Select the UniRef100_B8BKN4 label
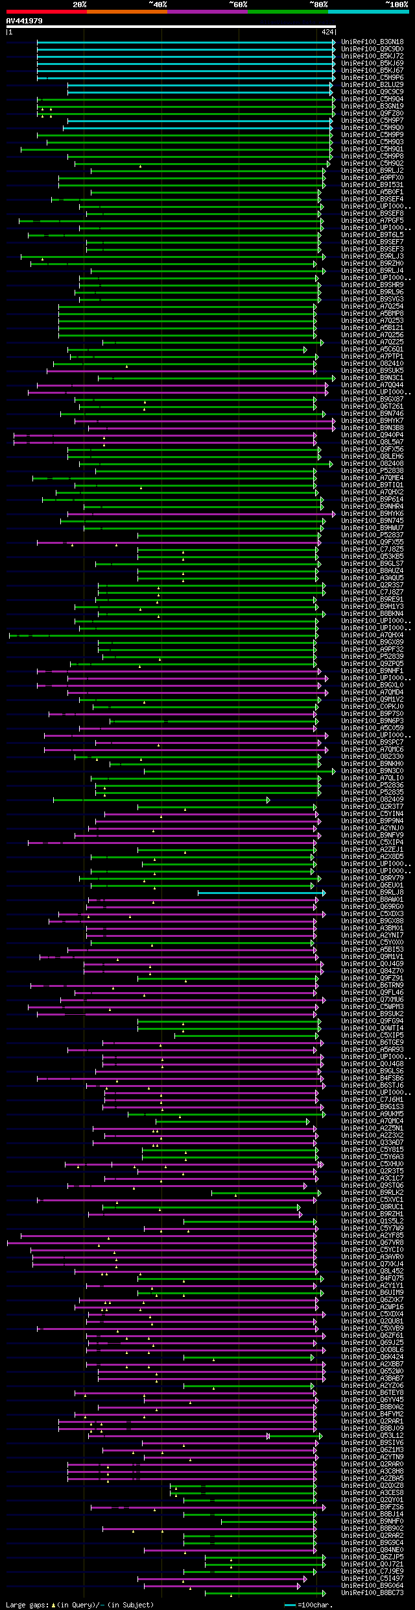Viewport: 415px width, 1610px height. pos(372,614)
